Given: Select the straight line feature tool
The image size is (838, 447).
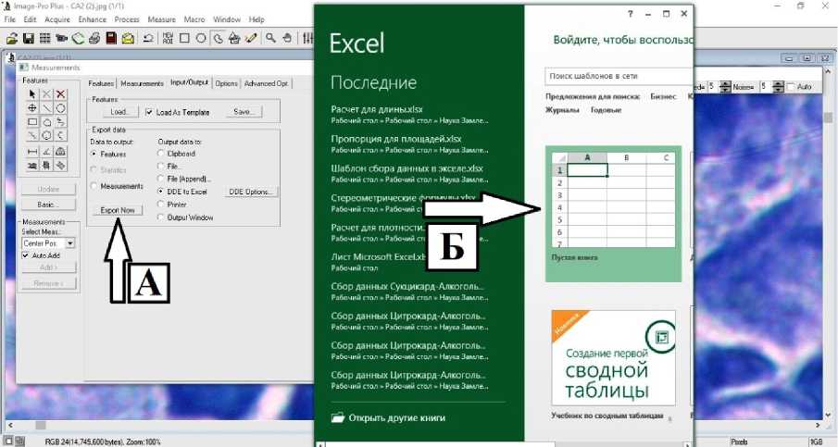Looking at the screenshot, I should (47, 108).
